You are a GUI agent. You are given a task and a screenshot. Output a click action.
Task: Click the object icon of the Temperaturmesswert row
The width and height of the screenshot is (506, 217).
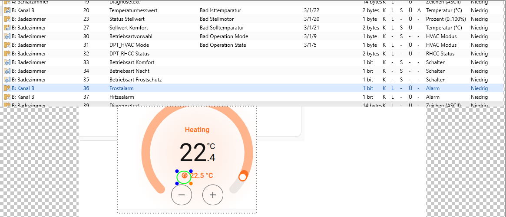point(7,10)
